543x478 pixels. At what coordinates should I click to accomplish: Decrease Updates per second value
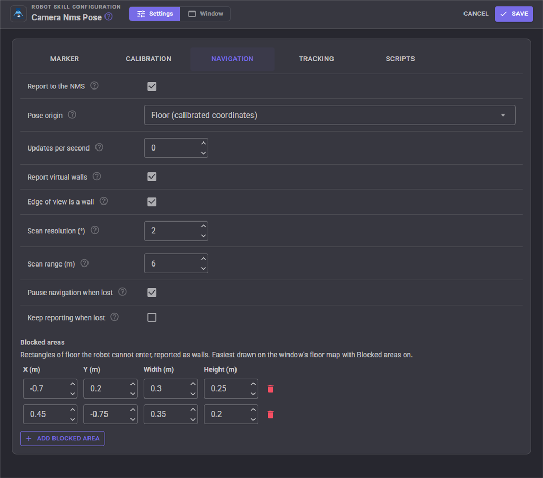(x=203, y=153)
